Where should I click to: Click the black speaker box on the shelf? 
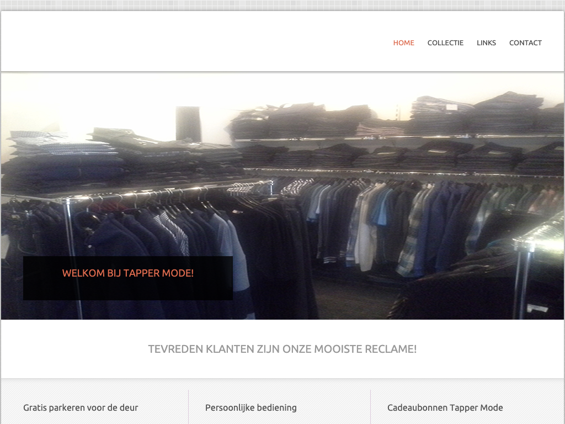click(188, 124)
